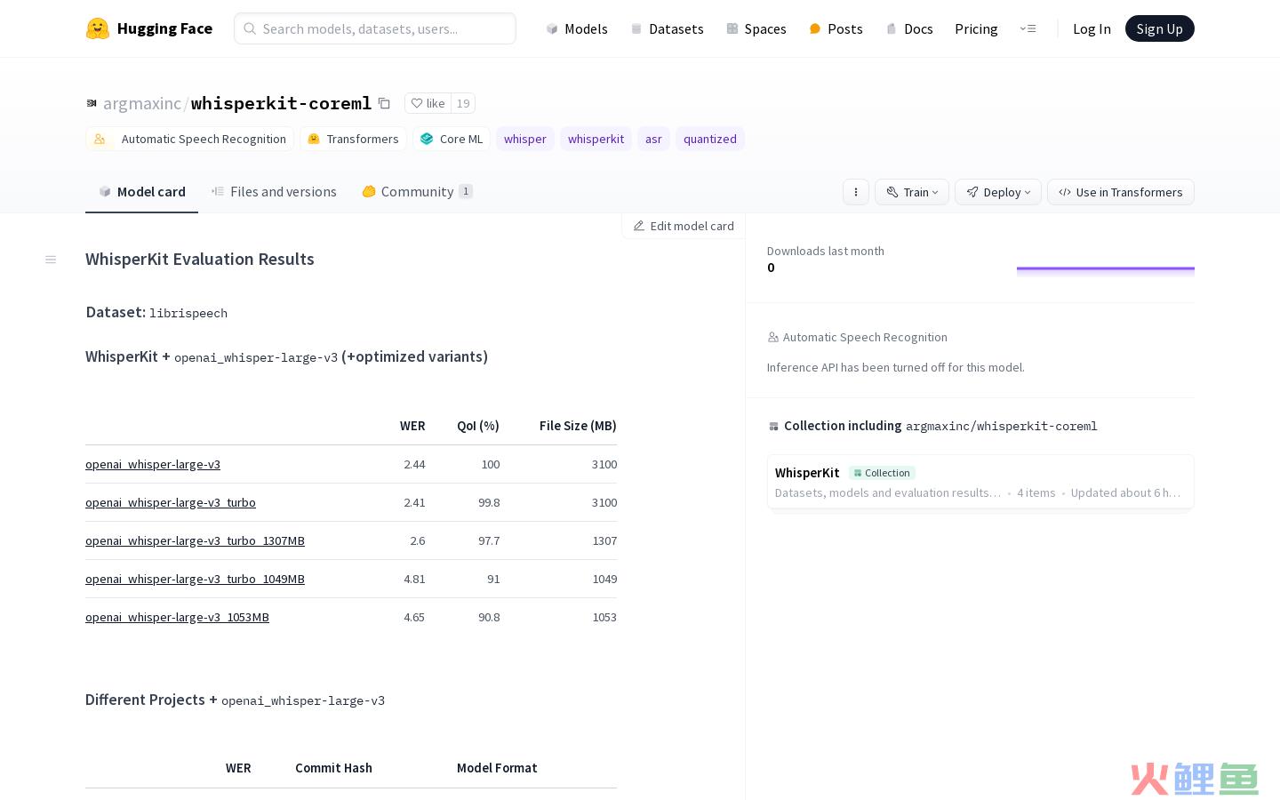
Task: Switch to the Model card tab
Action: tap(141, 191)
